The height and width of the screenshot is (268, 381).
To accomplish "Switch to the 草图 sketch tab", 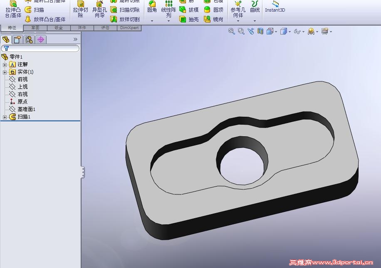I will (x=35, y=28).
